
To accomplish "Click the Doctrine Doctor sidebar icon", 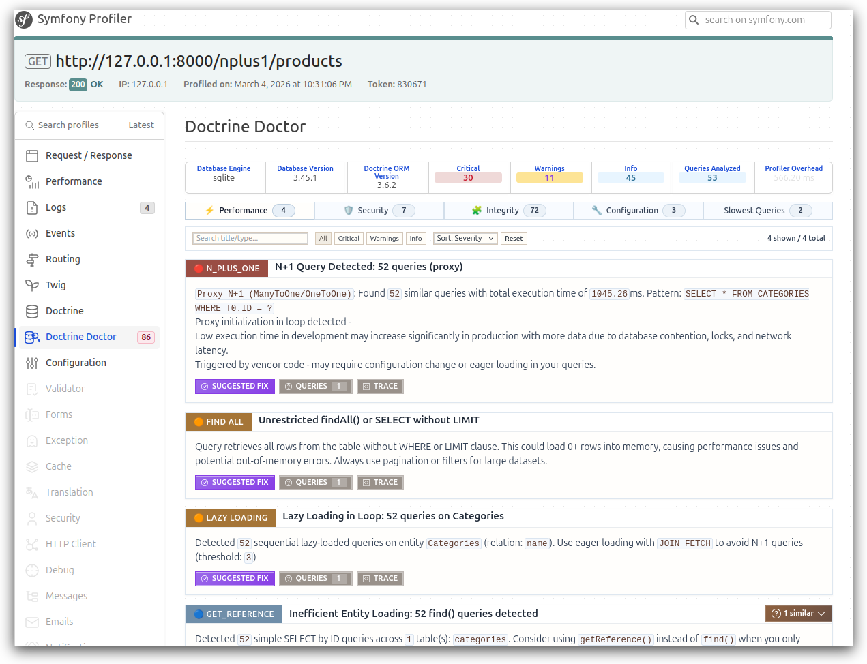I will [32, 337].
